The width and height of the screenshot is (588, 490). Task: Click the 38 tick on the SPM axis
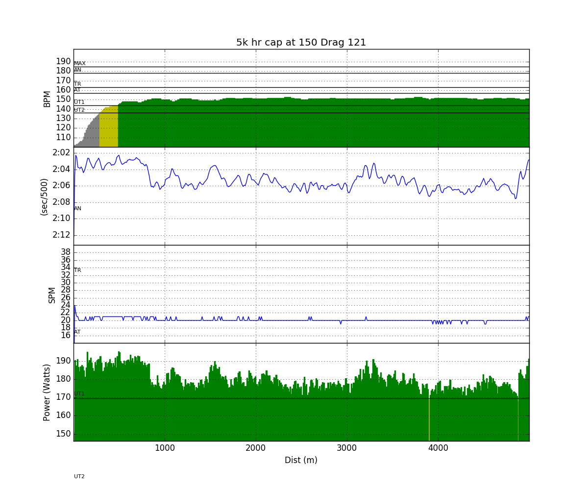coord(65,252)
